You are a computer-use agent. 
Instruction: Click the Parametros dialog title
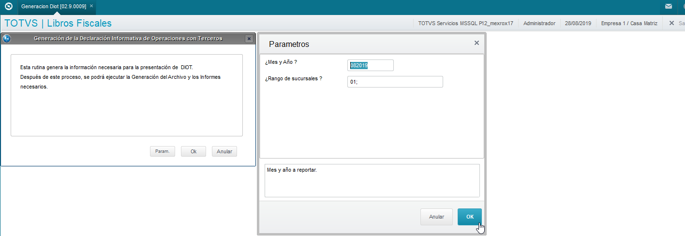click(x=289, y=44)
